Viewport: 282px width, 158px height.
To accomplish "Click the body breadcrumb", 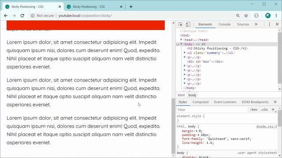I will (x=192, y=95).
